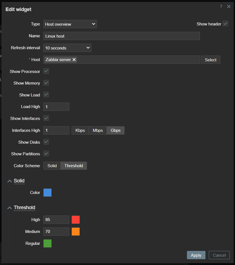
Task: Click the help question mark icon
Action: click(x=221, y=7)
